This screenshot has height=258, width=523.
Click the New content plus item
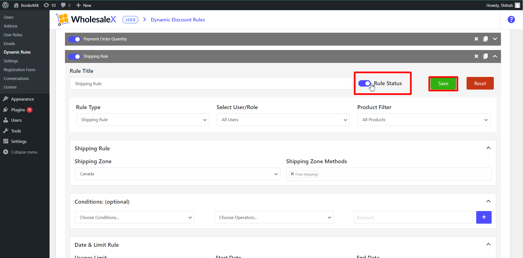point(84,5)
